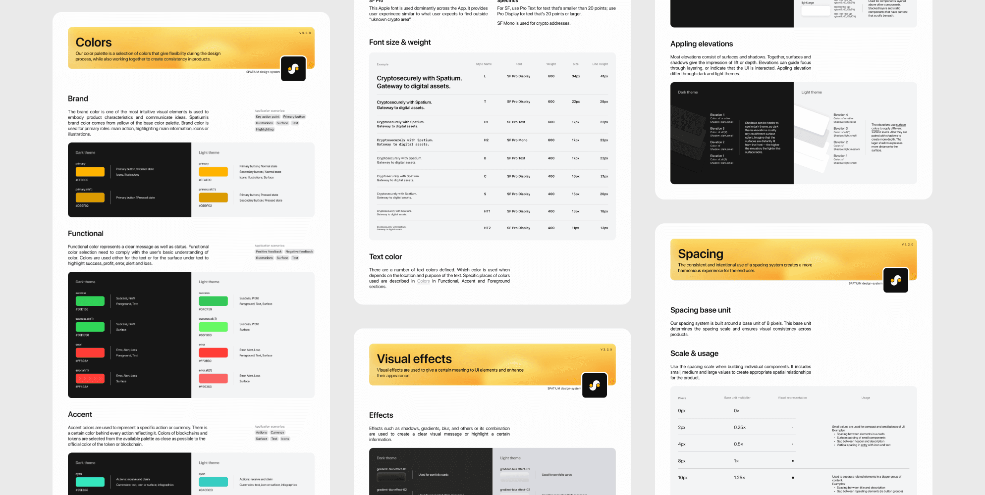
Task: Click the Base unit multiplier column header
Action: [x=737, y=398]
